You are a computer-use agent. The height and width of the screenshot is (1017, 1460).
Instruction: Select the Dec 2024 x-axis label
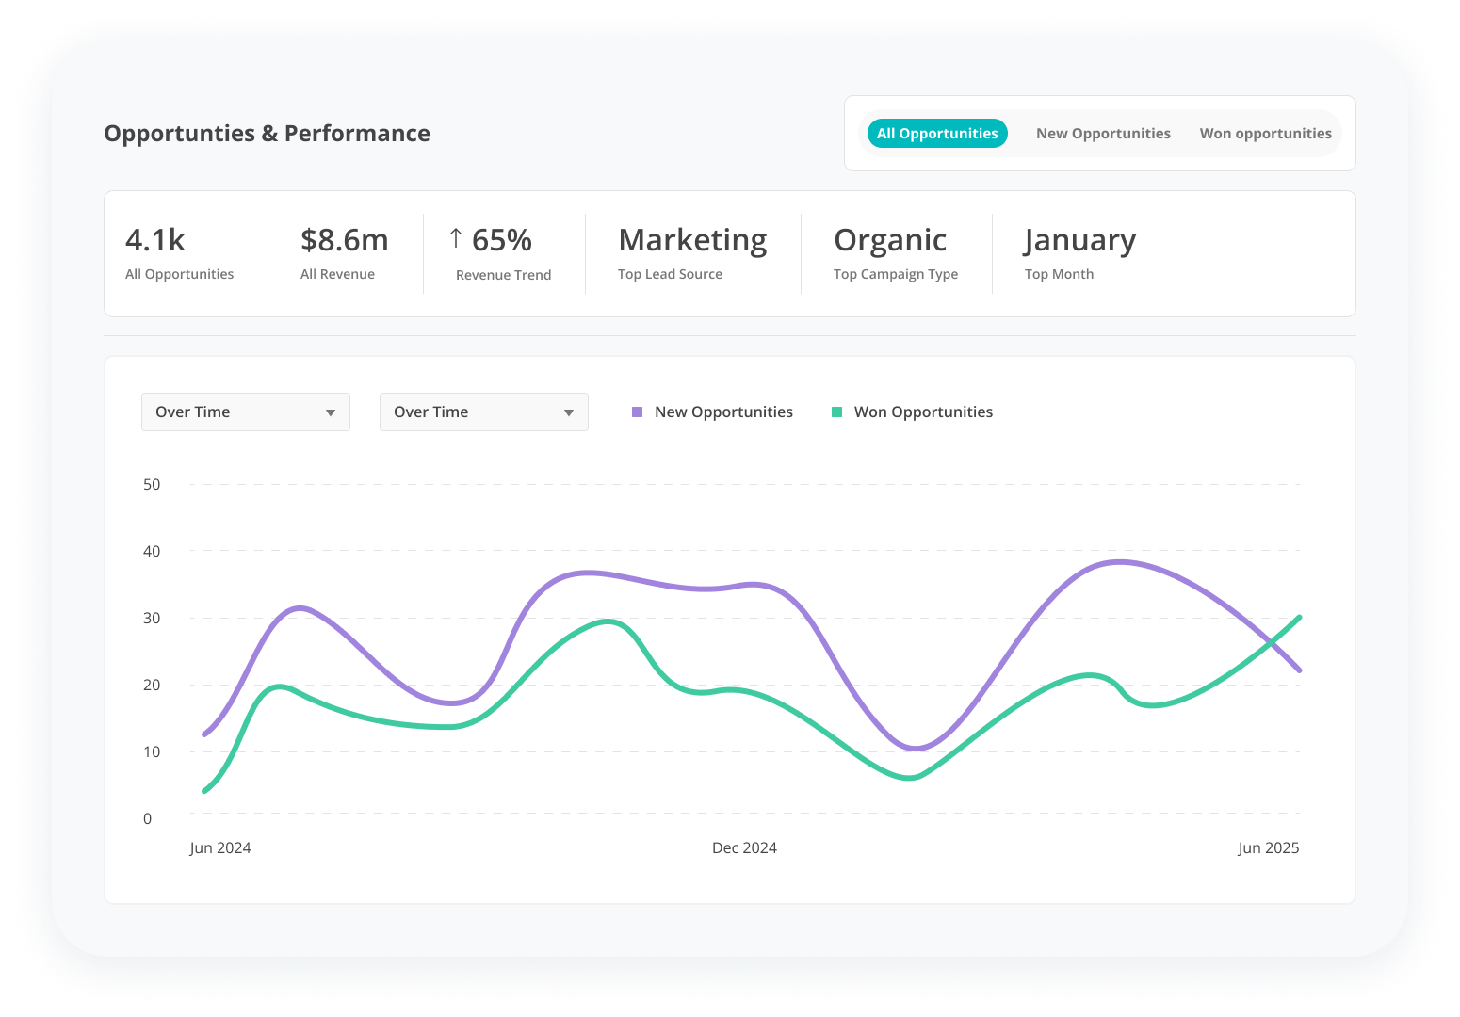pyautogui.click(x=744, y=847)
